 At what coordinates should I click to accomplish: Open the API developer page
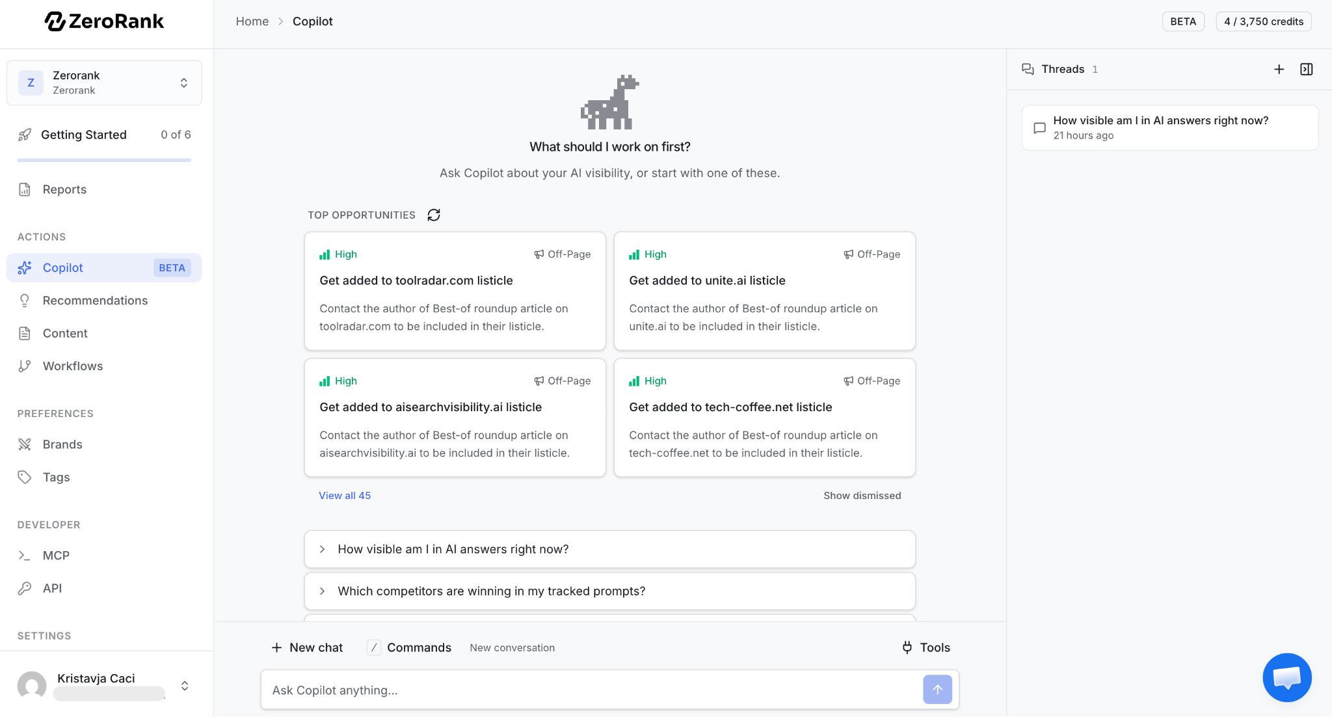point(104,588)
